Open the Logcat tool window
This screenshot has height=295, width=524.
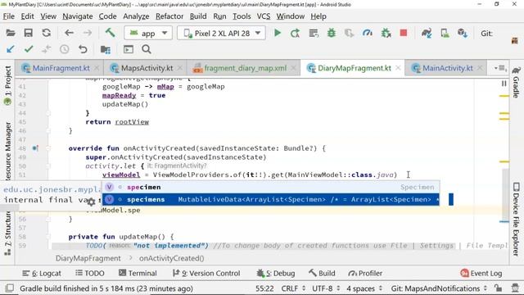[42, 273]
